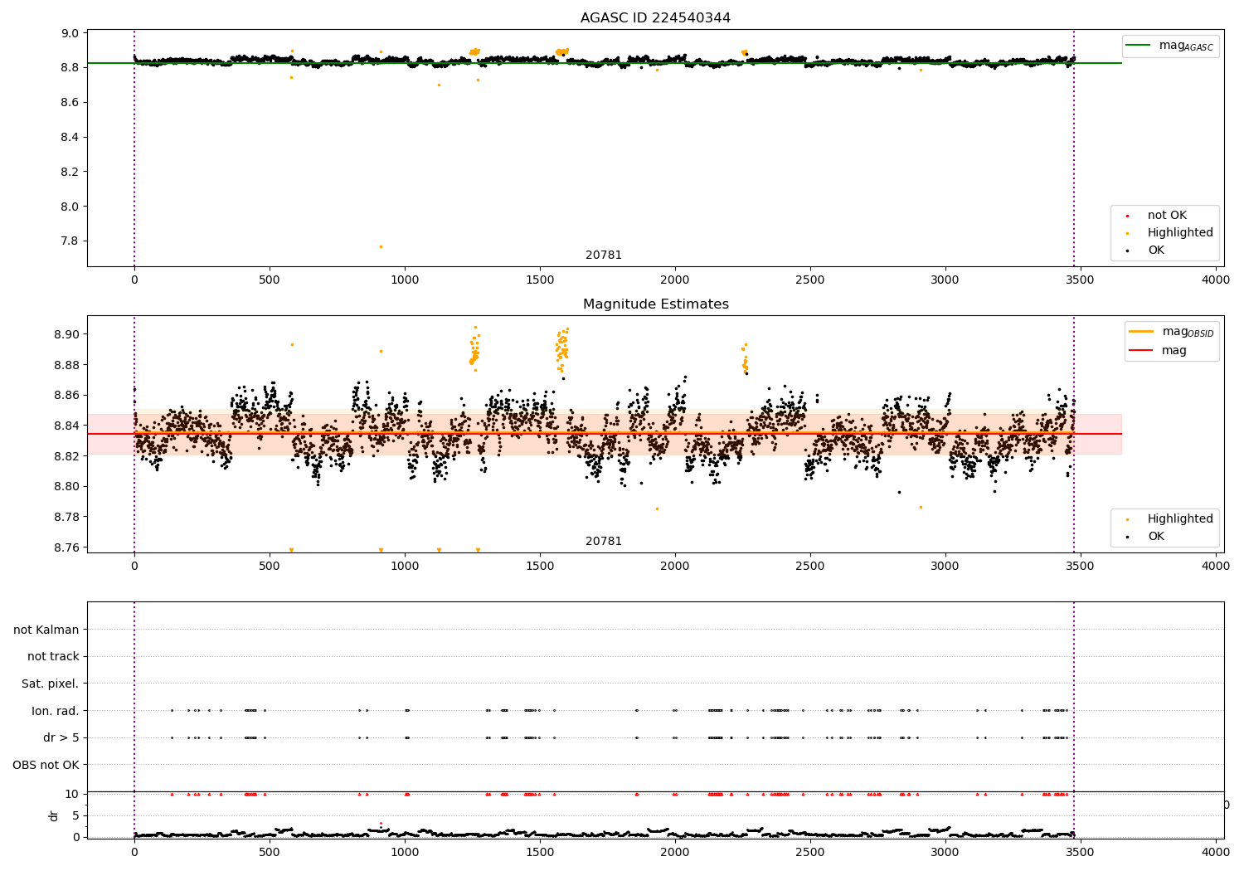
Task: Click the 'dr' axis label of bottom plot
Action: coord(54,815)
